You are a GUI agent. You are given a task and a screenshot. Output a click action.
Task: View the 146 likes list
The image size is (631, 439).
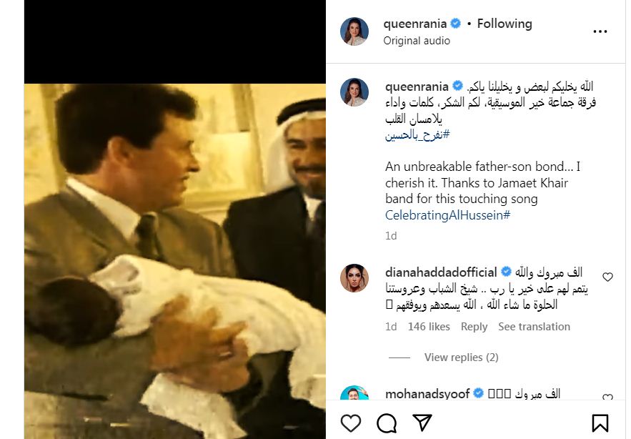coord(429,327)
